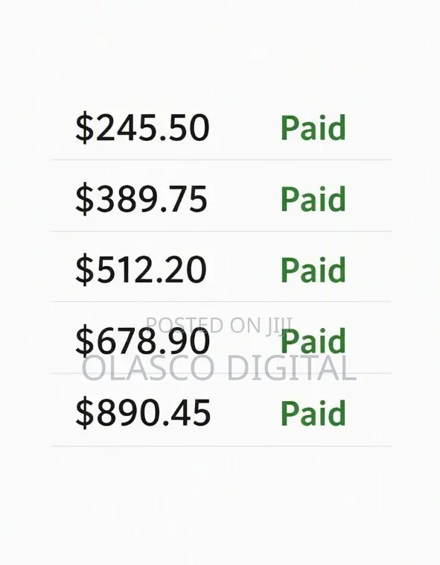Click the dollar sign of $512.20
Viewport: 440px width, 565px height.
[x=84, y=270]
